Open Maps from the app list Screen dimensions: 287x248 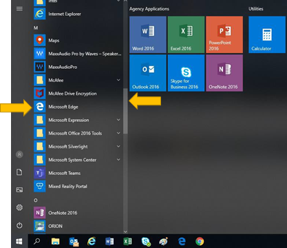[78, 41]
